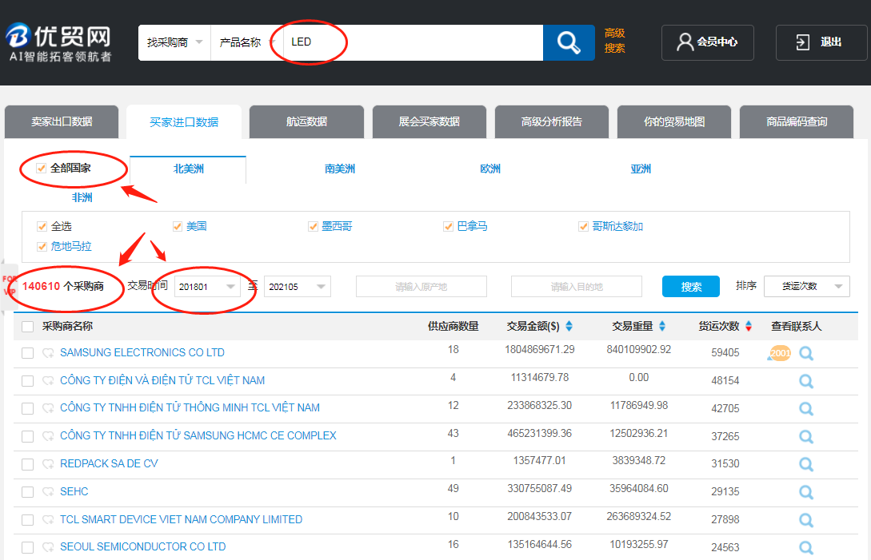Switch to 你的贸易地图 tab
Viewport: 871px width, 560px height.
click(x=674, y=121)
